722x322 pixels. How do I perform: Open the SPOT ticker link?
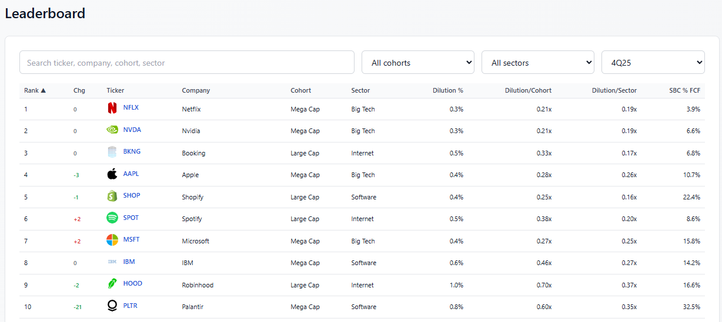point(131,218)
